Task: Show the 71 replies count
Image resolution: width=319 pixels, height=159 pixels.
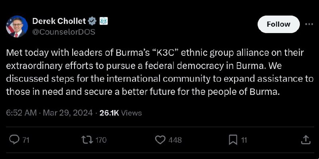Action: pos(26,140)
